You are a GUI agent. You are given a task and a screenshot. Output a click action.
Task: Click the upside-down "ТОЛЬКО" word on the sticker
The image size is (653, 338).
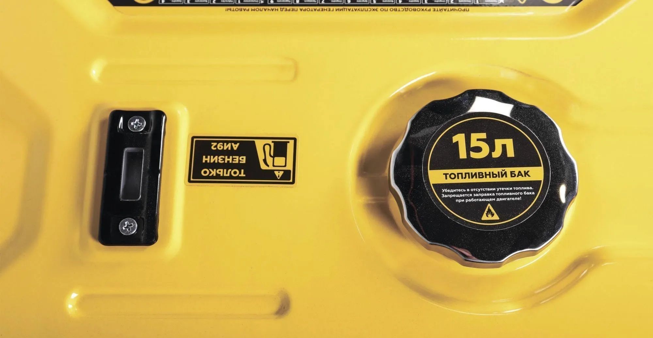click(223, 173)
